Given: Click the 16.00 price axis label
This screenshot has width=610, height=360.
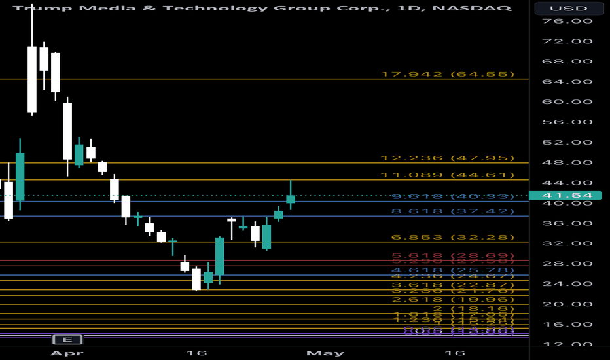Looking at the screenshot, I should (x=567, y=325).
